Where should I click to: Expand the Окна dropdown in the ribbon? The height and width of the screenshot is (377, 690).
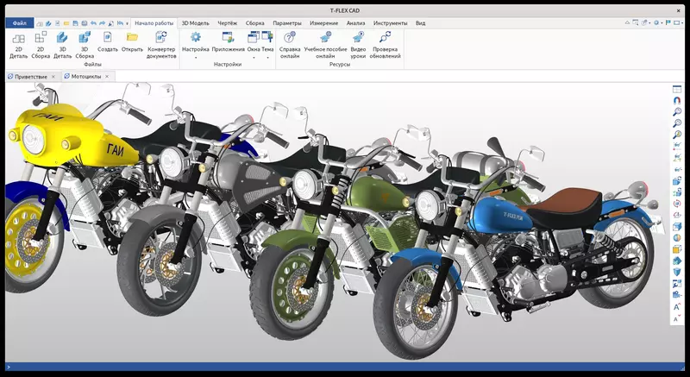254,59
